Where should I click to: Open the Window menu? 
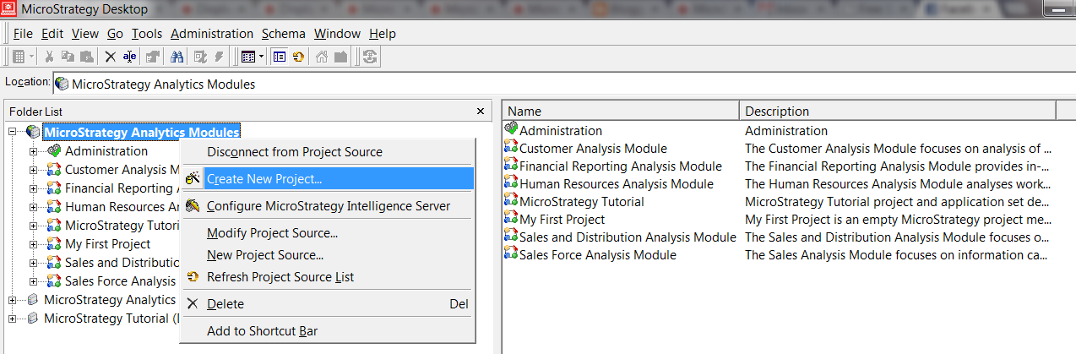click(x=337, y=34)
